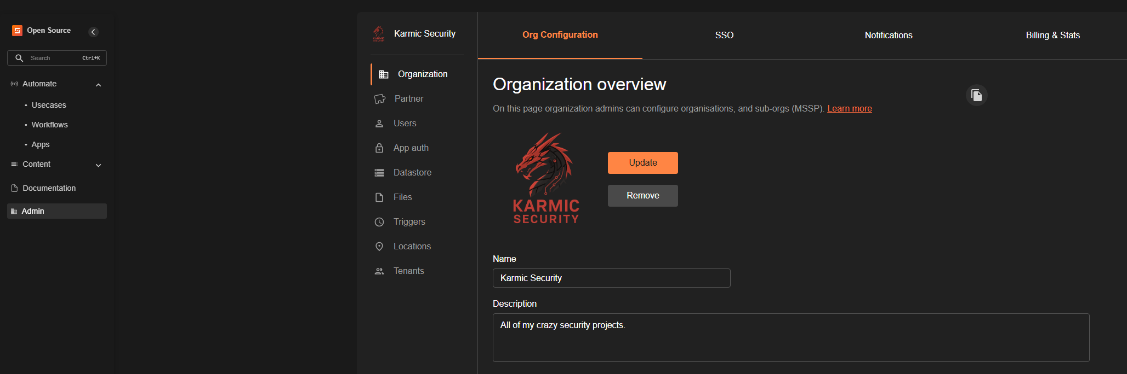Click the Files document icon
1127x374 pixels.
pos(379,197)
